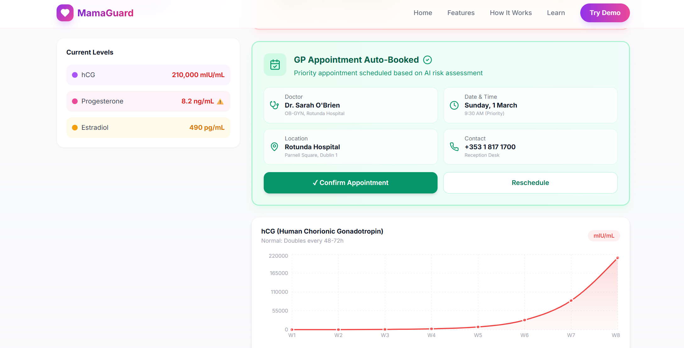The height and width of the screenshot is (348, 684).
Task: Click the MamaGuard heart logo icon
Action: [65, 13]
